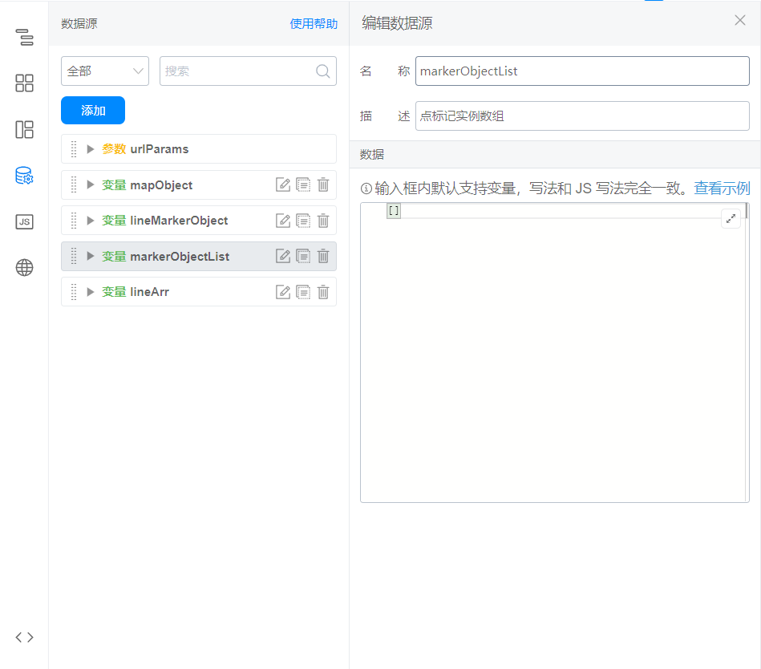Copy the markerObjectList variable
Image resolution: width=761 pixels, height=669 pixels.
pyautogui.click(x=303, y=257)
